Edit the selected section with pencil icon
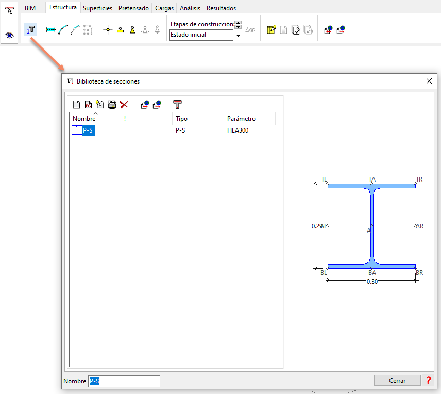This screenshot has height=394, width=441. (x=100, y=104)
